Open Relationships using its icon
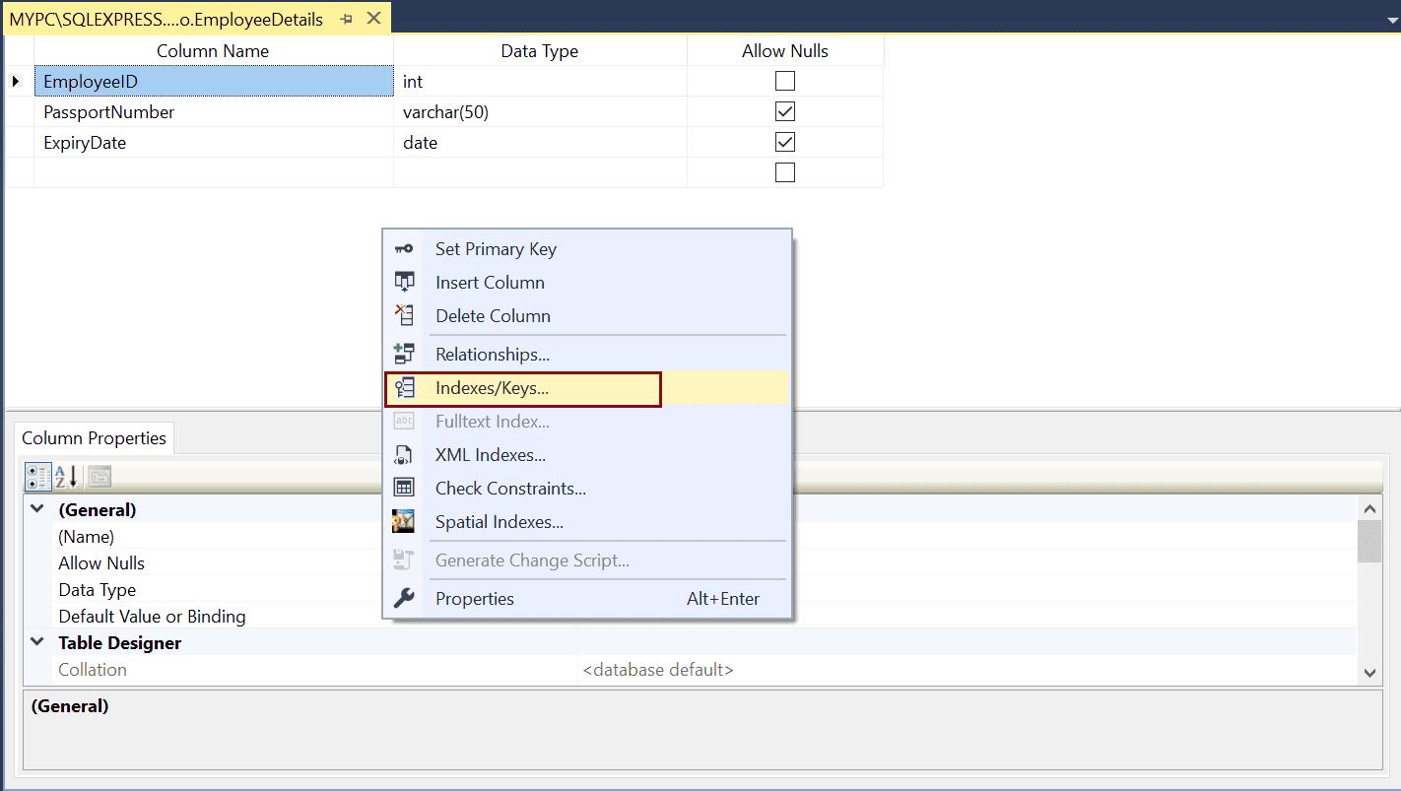 click(x=404, y=354)
